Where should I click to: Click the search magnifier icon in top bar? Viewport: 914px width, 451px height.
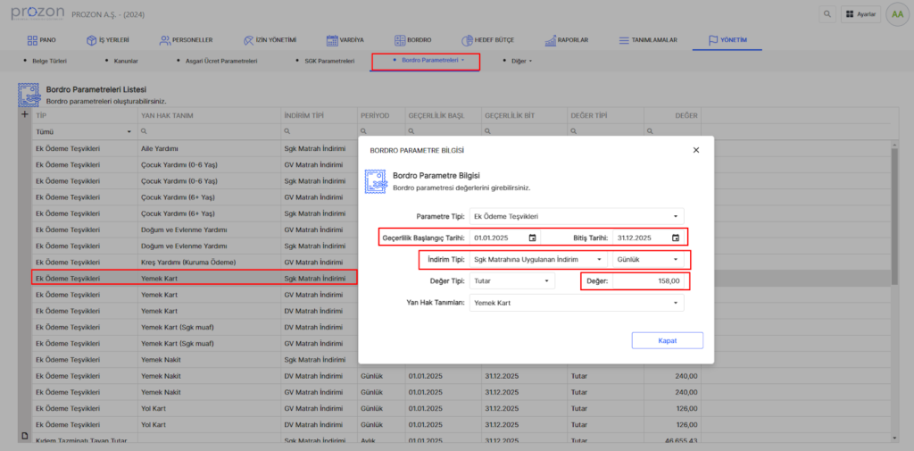827,14
